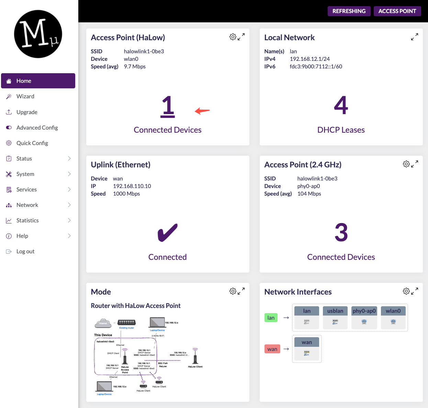Expand the Network submenu chevron
428x408 pixels.
pyautogui.click(x=69, y=205)
